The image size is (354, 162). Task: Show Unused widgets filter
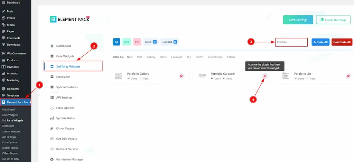pyautogui.click(x=169, y=42)
